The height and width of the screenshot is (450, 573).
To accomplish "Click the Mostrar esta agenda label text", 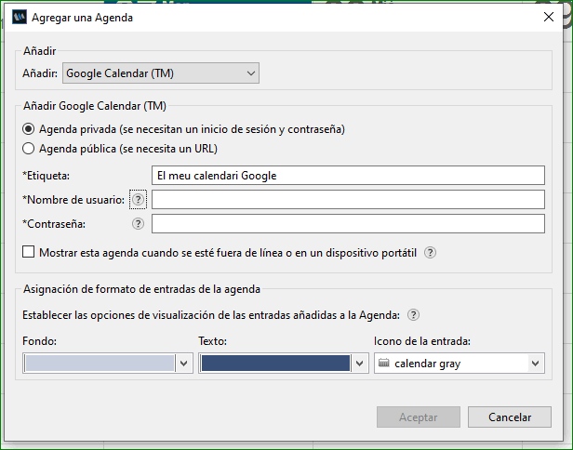I will 228,252.
